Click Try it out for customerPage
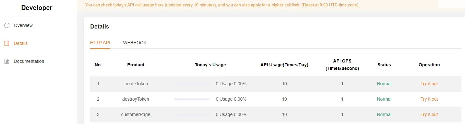This screenshot has height=125, width=465. point(429,114)
